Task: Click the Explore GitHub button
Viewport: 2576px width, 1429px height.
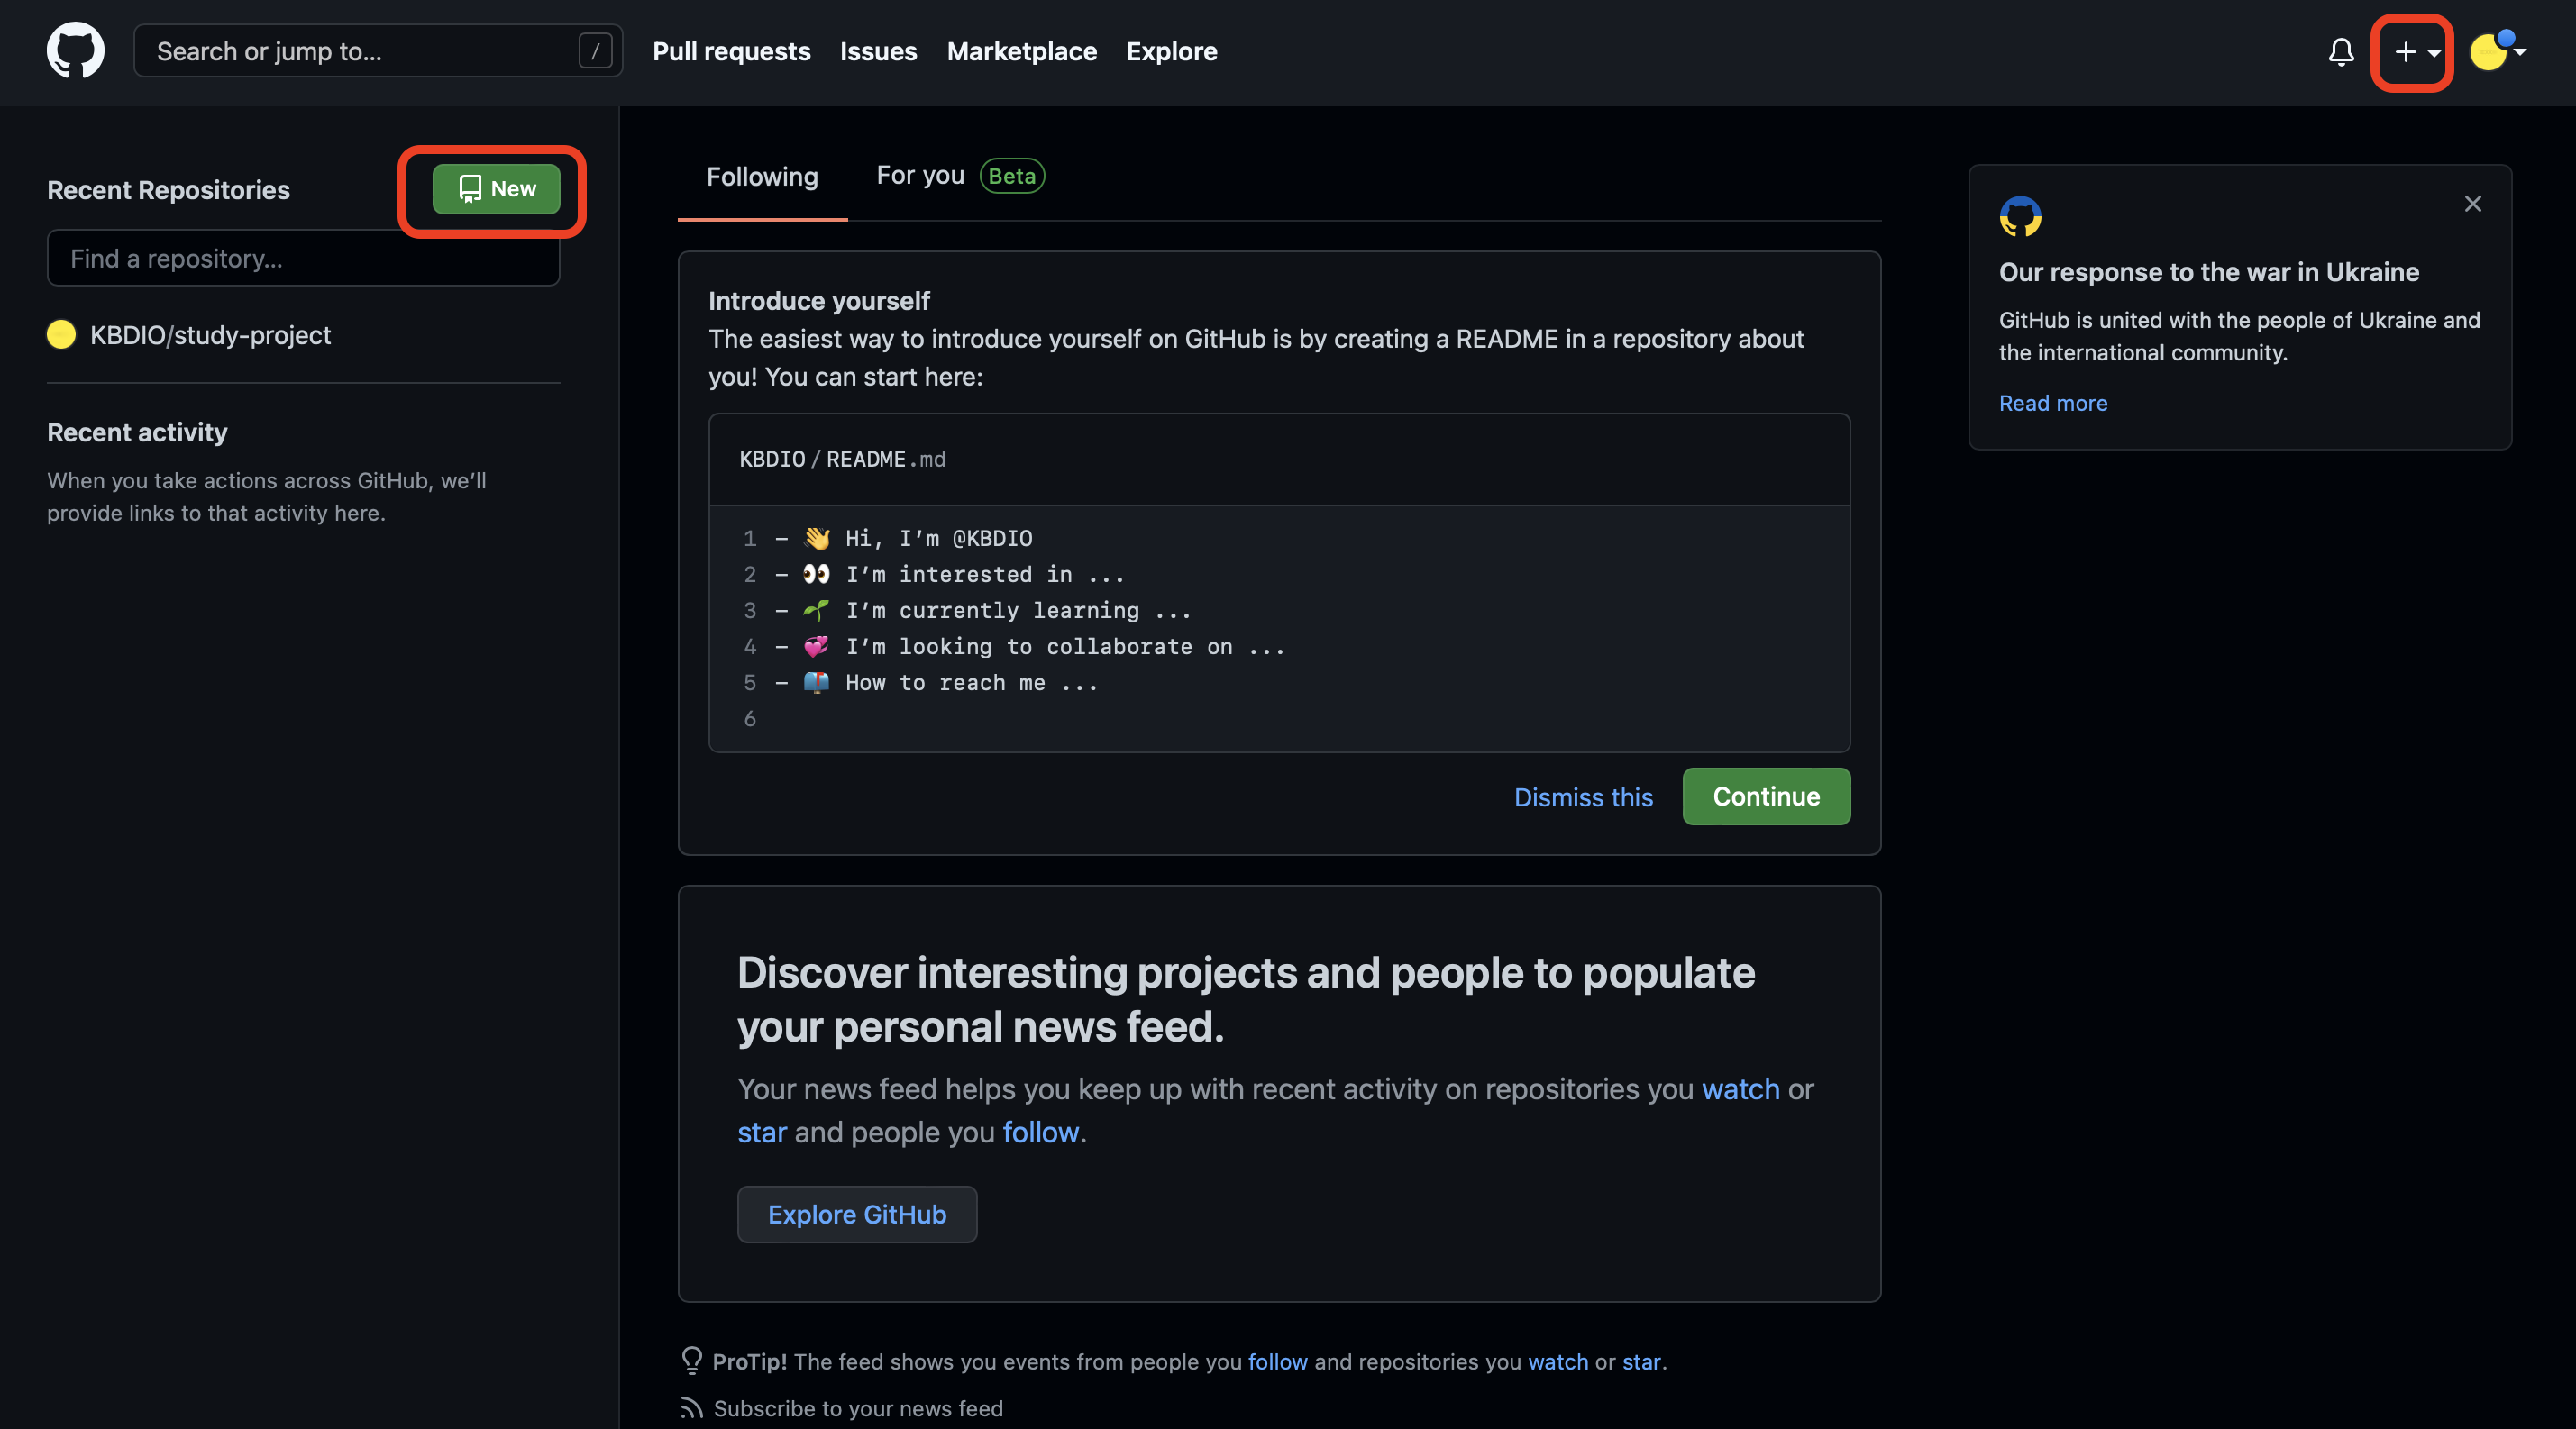Action: [x=857, y=1215]
